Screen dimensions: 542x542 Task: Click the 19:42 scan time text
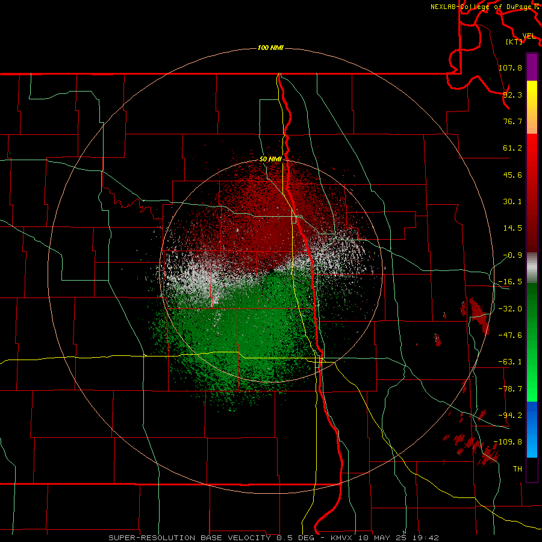click(x=426, y=538)
